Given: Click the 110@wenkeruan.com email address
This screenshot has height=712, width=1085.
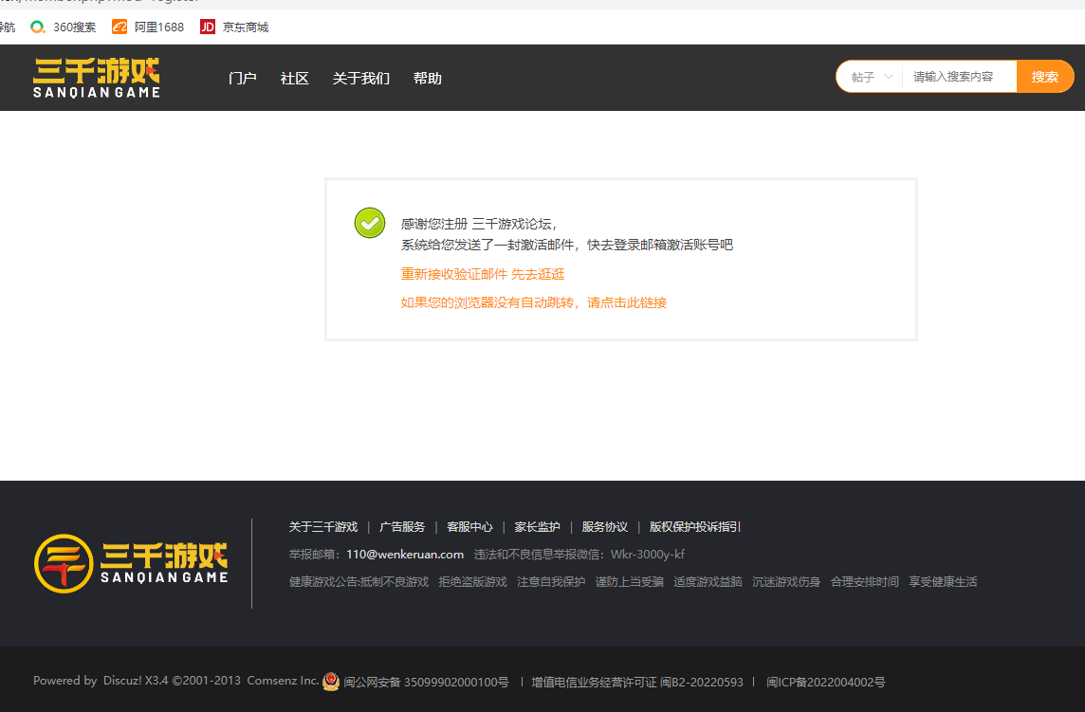Looking at the screenshot, I should [x=405, y=555].
